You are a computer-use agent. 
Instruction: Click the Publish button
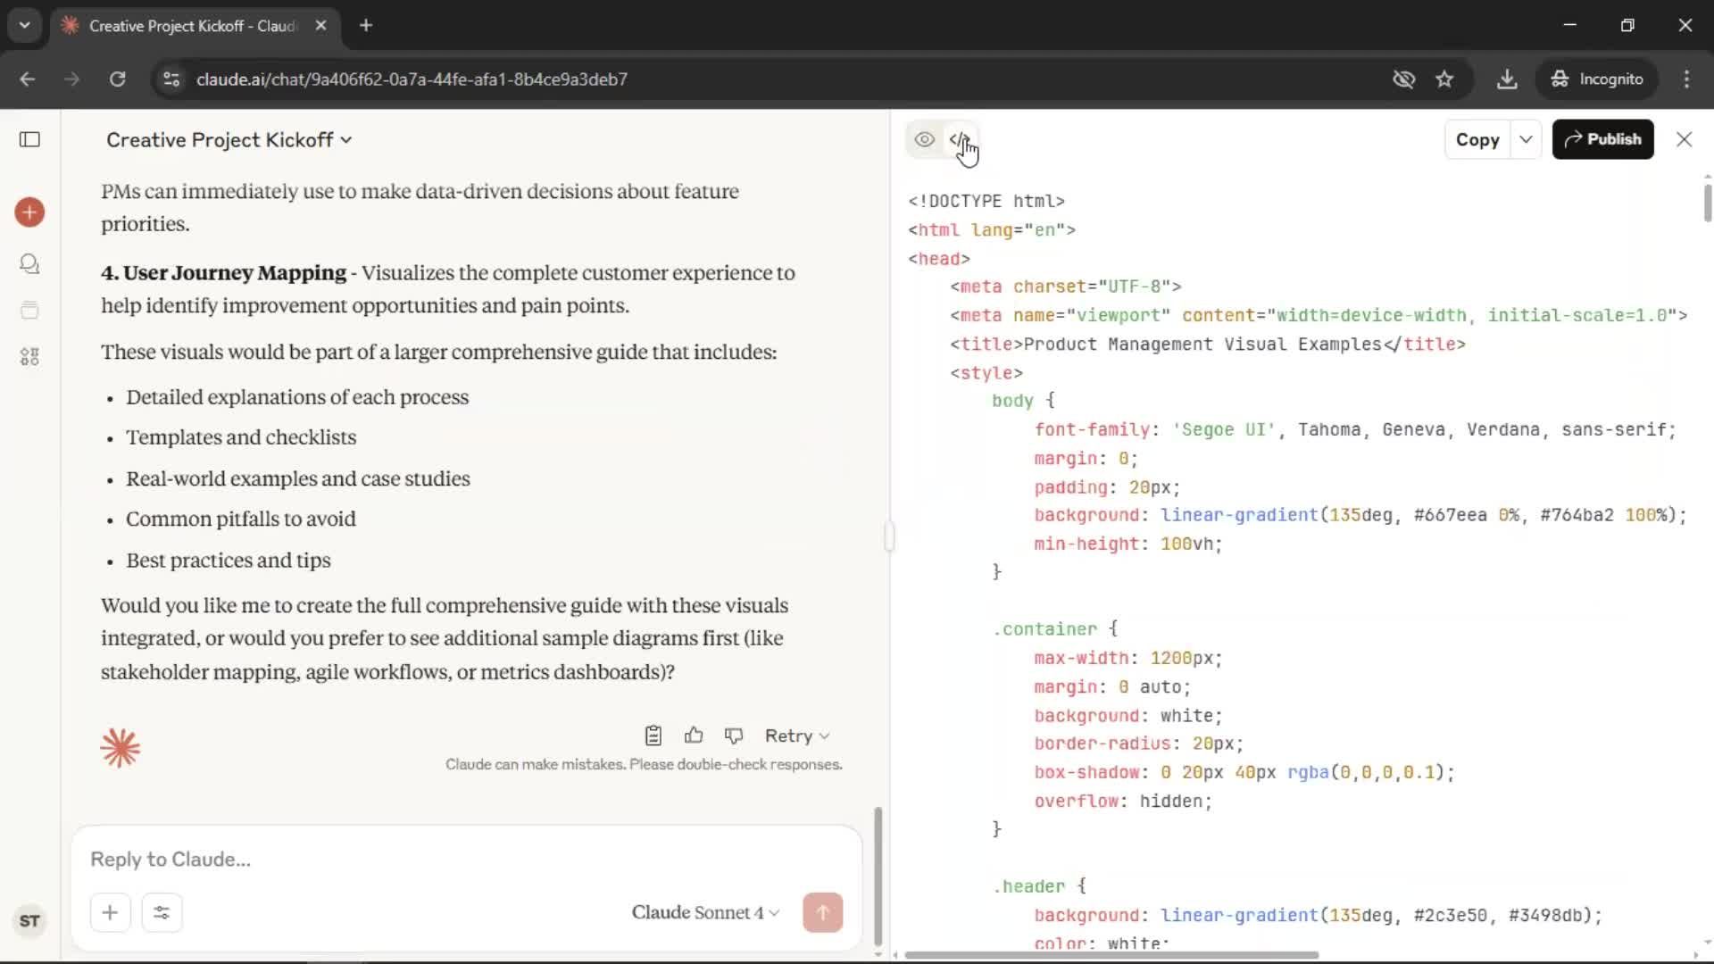(1602, 139)
